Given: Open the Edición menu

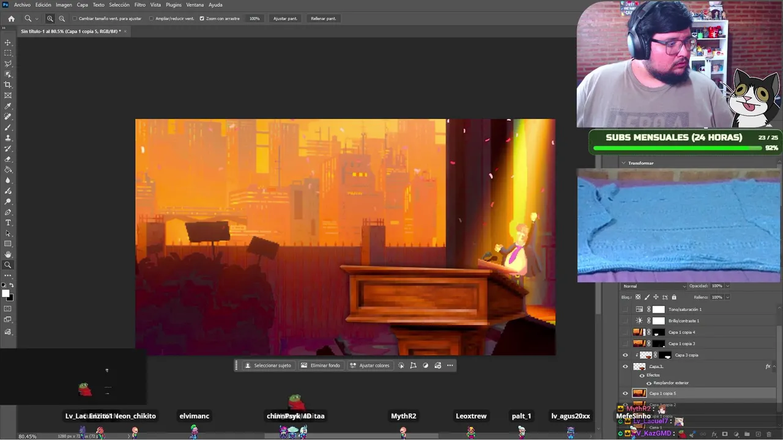Looking at the screenshot, I should [43, 5].
